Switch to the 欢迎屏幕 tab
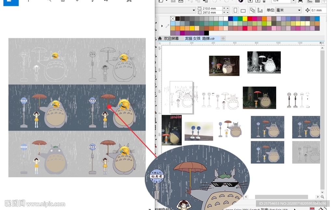This screenshot has height=210, width=333. [171, 38]
